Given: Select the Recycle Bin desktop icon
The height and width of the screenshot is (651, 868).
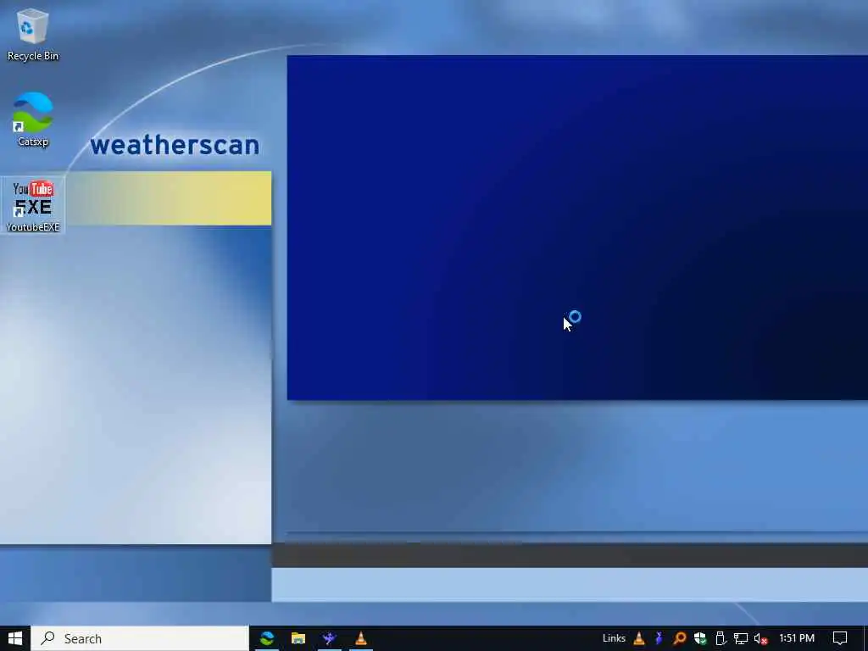Looking at the screenshot, I should (33, 35).
